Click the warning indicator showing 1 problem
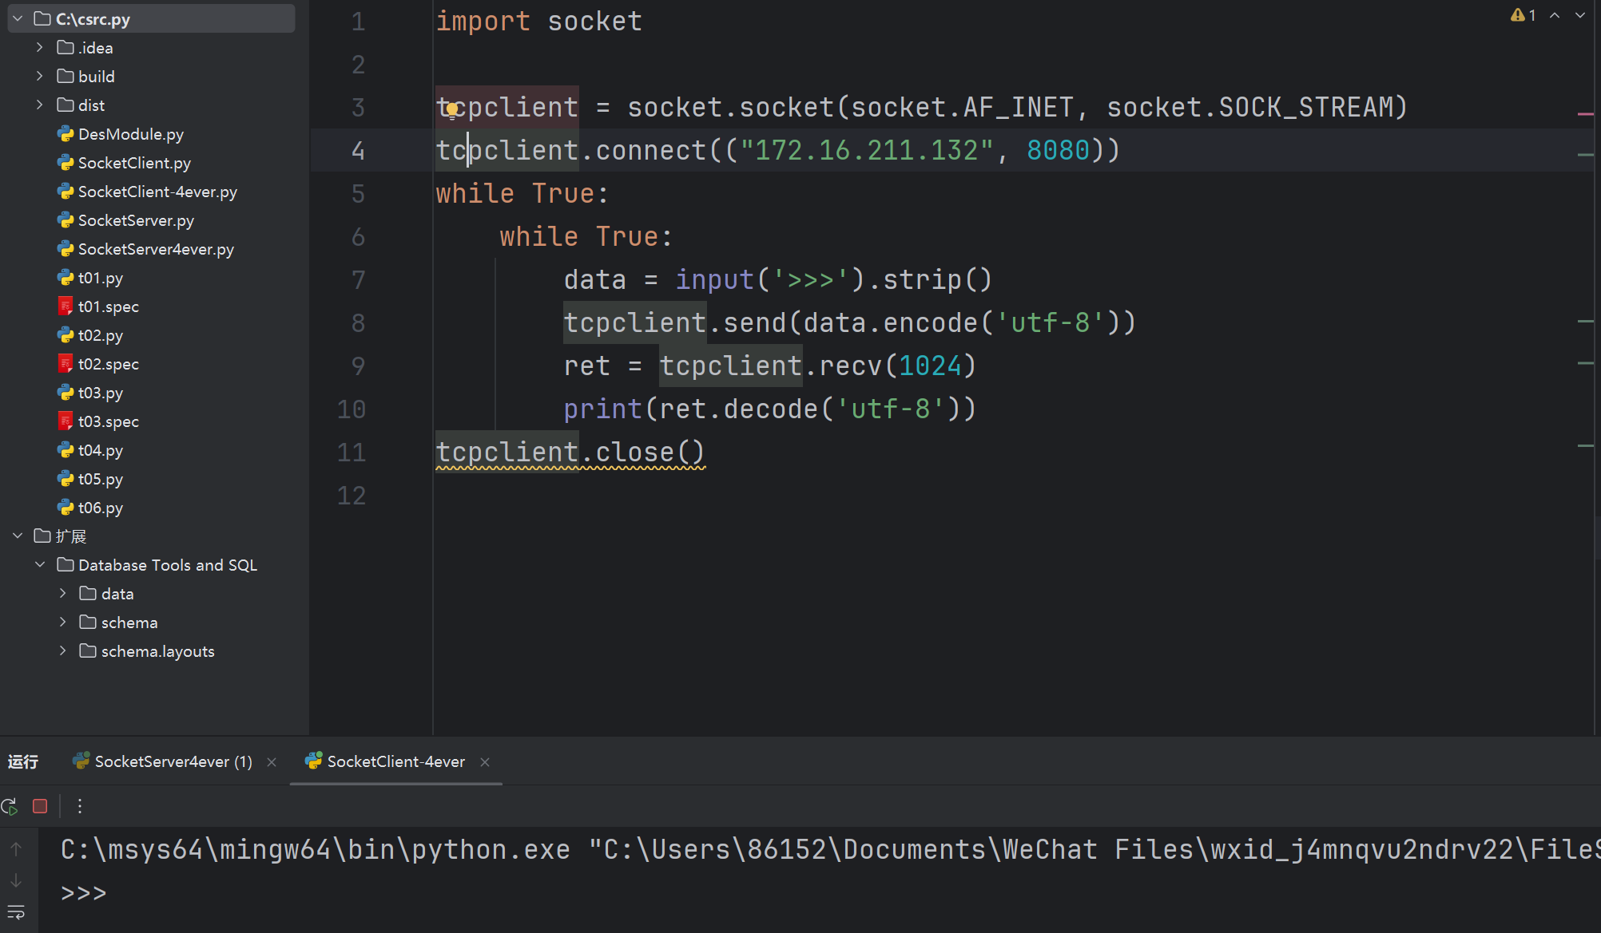The height and width of the screenshot is (933, 1601). [x=1523, y=15]
